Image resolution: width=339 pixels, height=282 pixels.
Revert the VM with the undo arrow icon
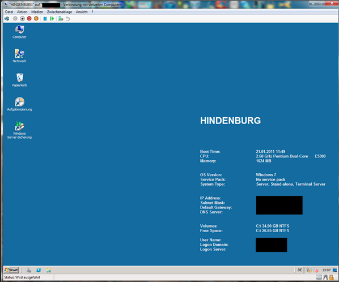tap(68, 19)
